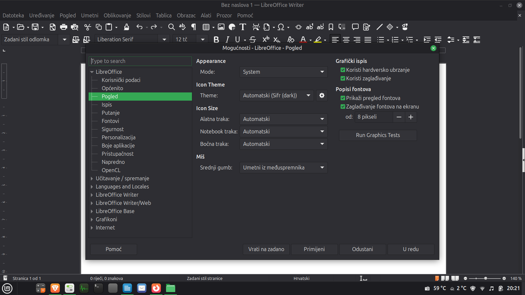525x295 pixels.
Task: Click the Linux Mint menu button
Action: pos(7,288)
